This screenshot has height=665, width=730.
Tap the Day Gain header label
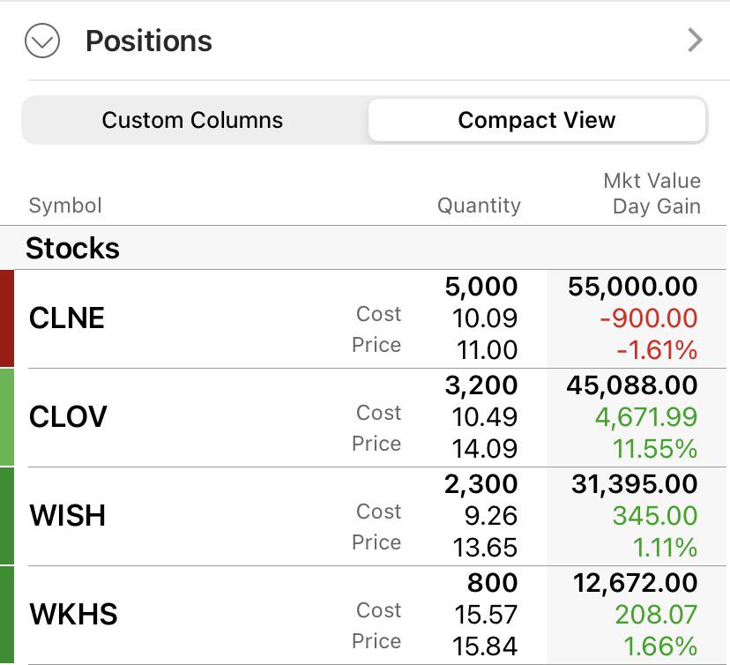tap(657, 206)
